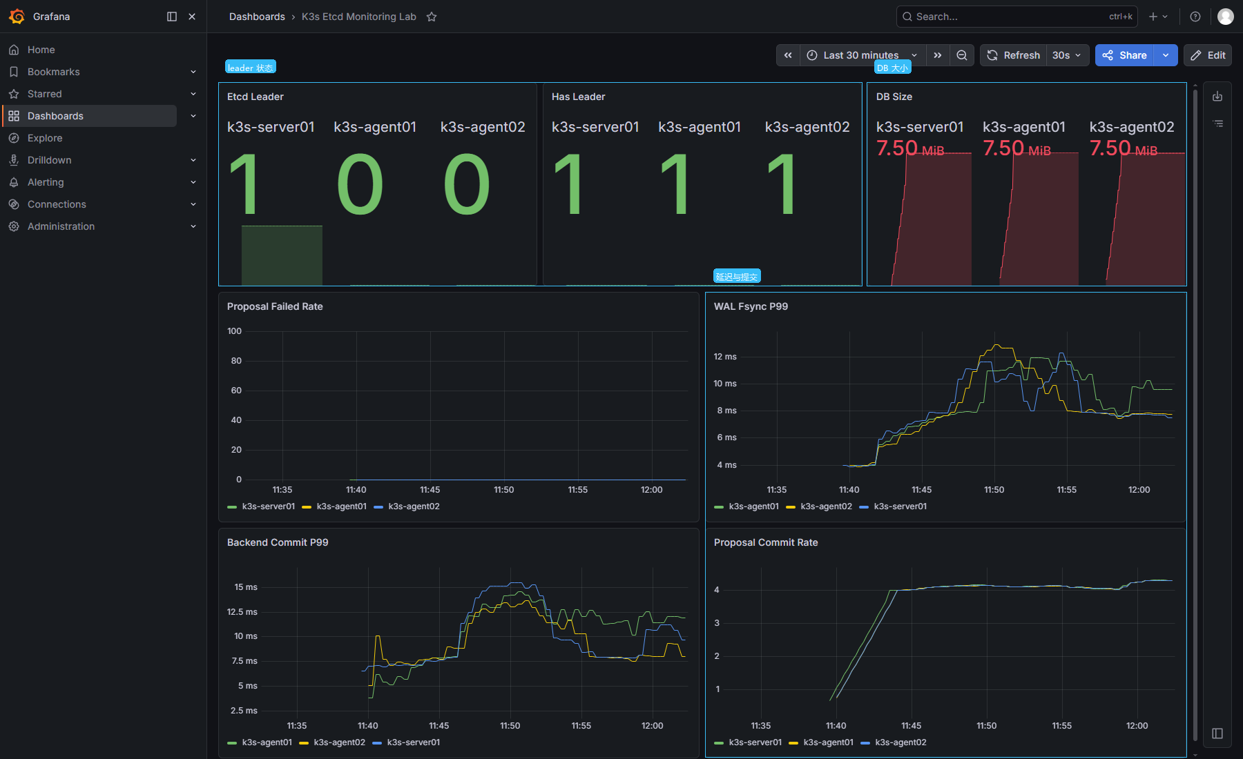Open the plus New menu

click(x=1158, y=17)
